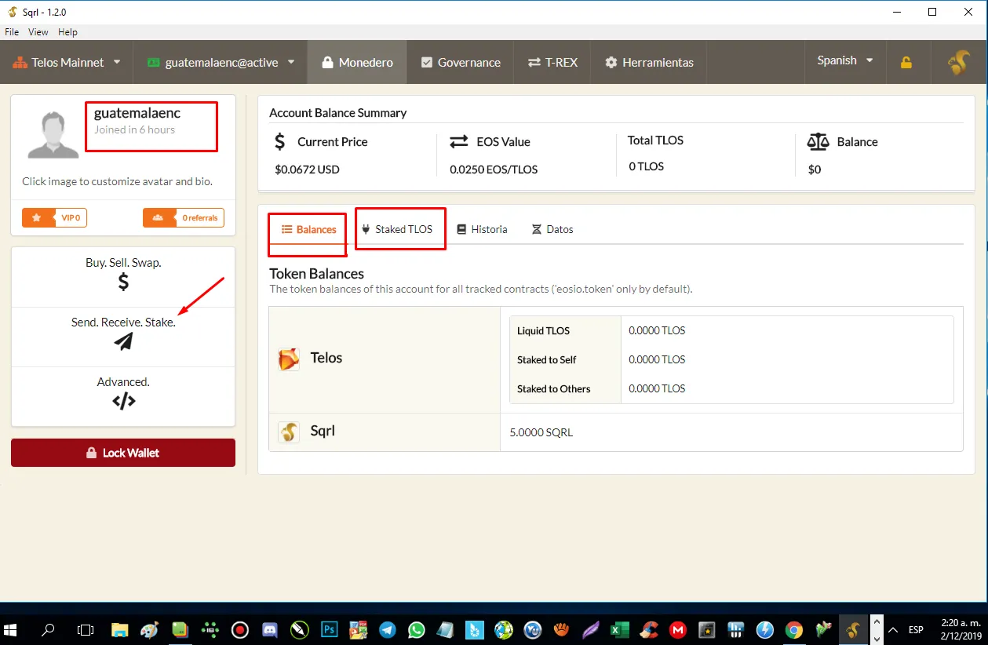
Task: Open the File menu
Action: 12,32
